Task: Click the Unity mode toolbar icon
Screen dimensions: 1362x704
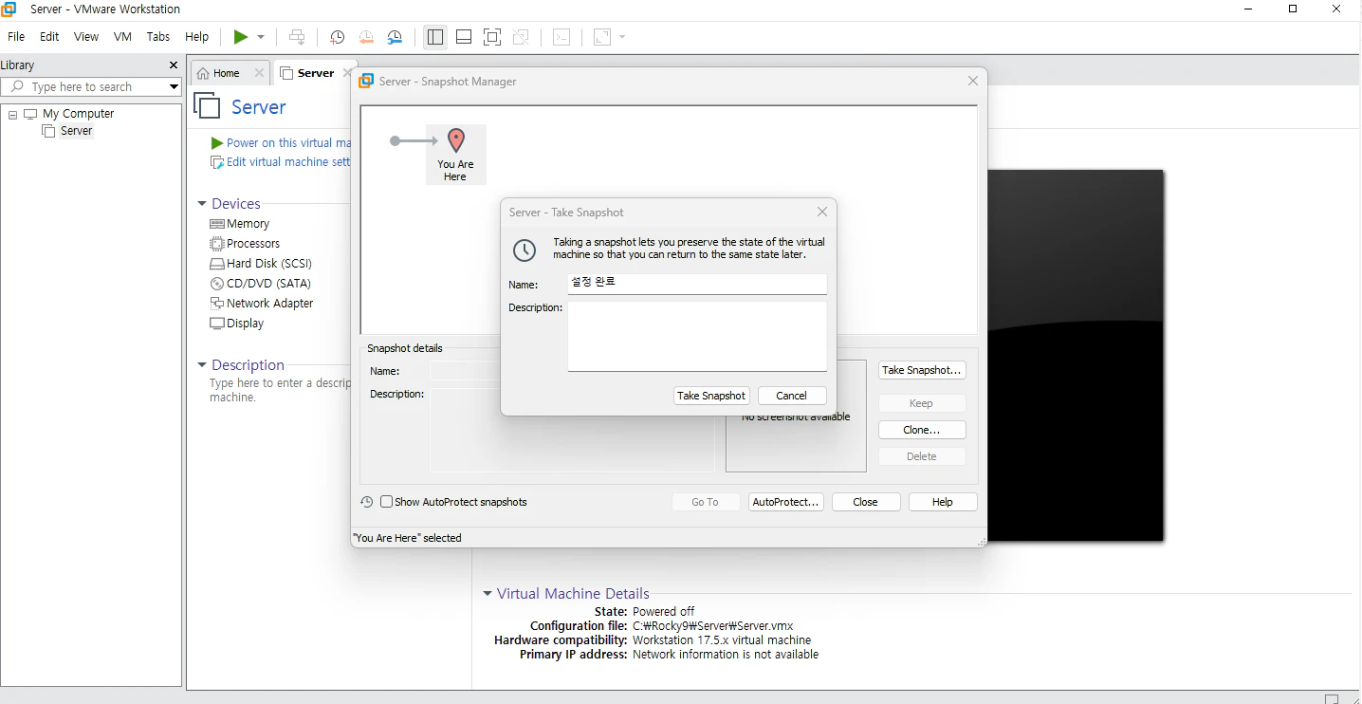Action: (521, 37)
